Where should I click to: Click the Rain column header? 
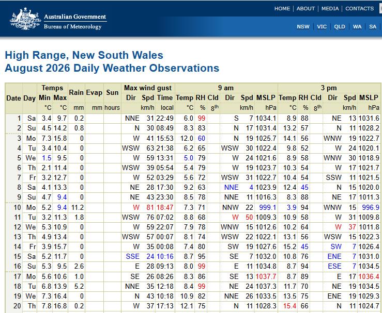click(x=77, y=93)
